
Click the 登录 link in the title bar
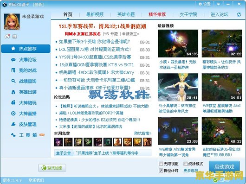[x=39, y=5]
